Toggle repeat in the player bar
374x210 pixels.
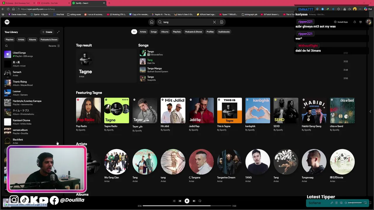pos(200,201)
